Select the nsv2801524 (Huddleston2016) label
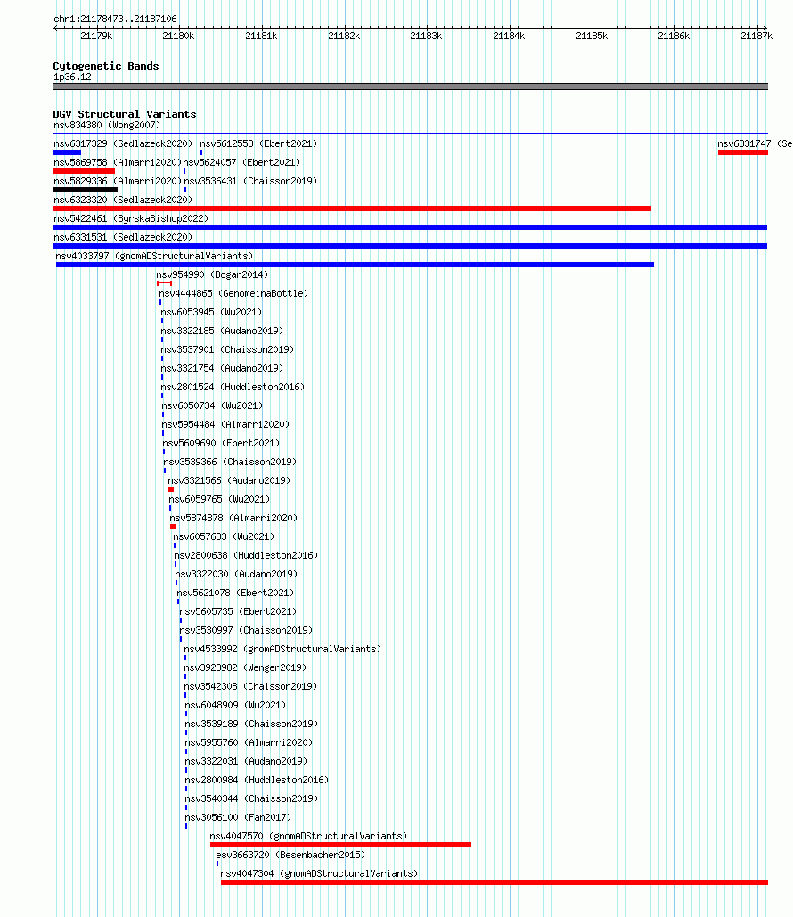This screenshot has width=793, height=917. (233, 387)
